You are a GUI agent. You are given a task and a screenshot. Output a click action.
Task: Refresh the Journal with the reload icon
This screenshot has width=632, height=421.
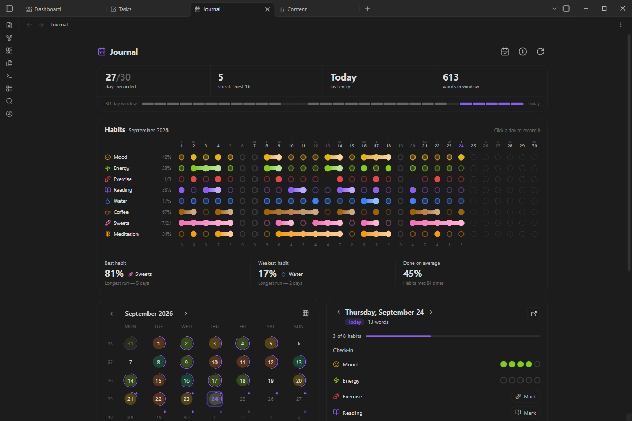click(540, 52)
